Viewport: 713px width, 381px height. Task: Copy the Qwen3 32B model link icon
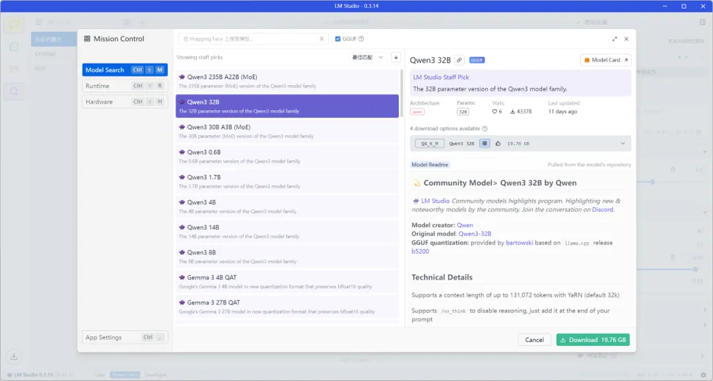point(459,60)
